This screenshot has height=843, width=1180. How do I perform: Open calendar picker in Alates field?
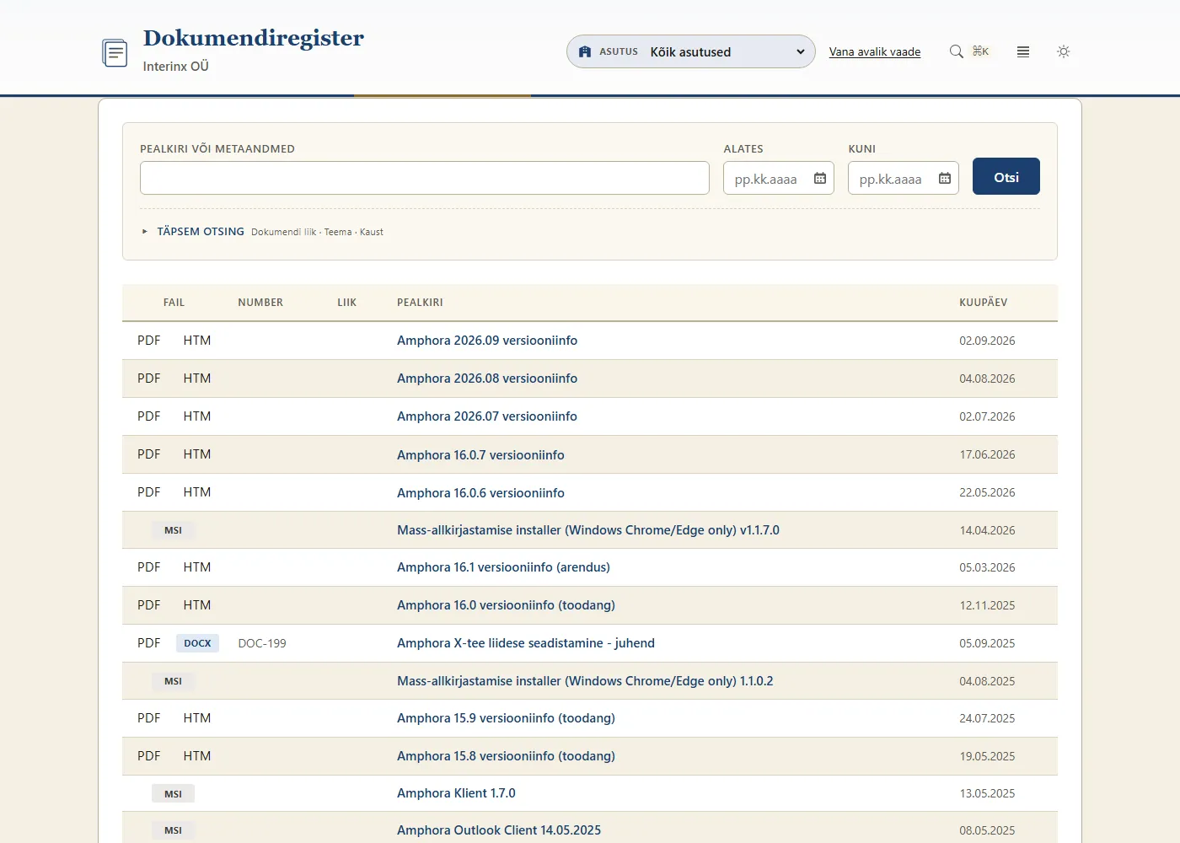click(820, 178)
